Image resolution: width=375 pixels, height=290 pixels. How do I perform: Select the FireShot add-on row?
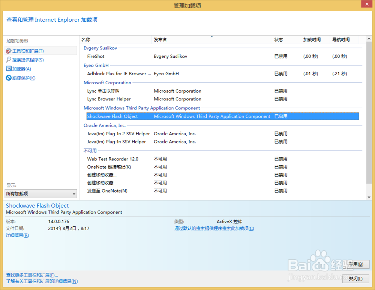[222, 56]
